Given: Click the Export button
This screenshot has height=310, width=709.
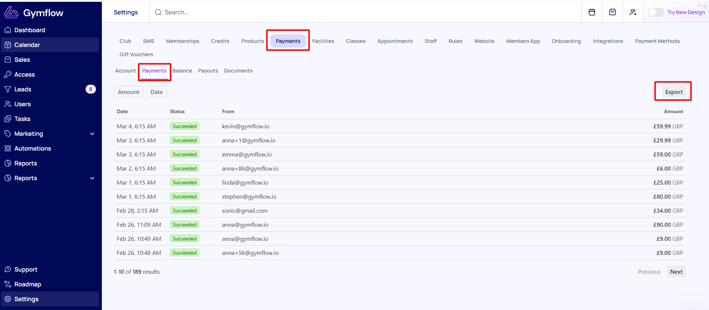Looking at the screenshot, I should pos(674,92).
